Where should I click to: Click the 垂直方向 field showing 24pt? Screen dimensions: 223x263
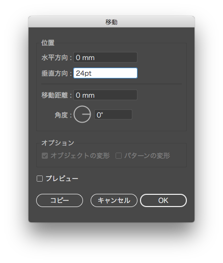[x=105, y=73]
